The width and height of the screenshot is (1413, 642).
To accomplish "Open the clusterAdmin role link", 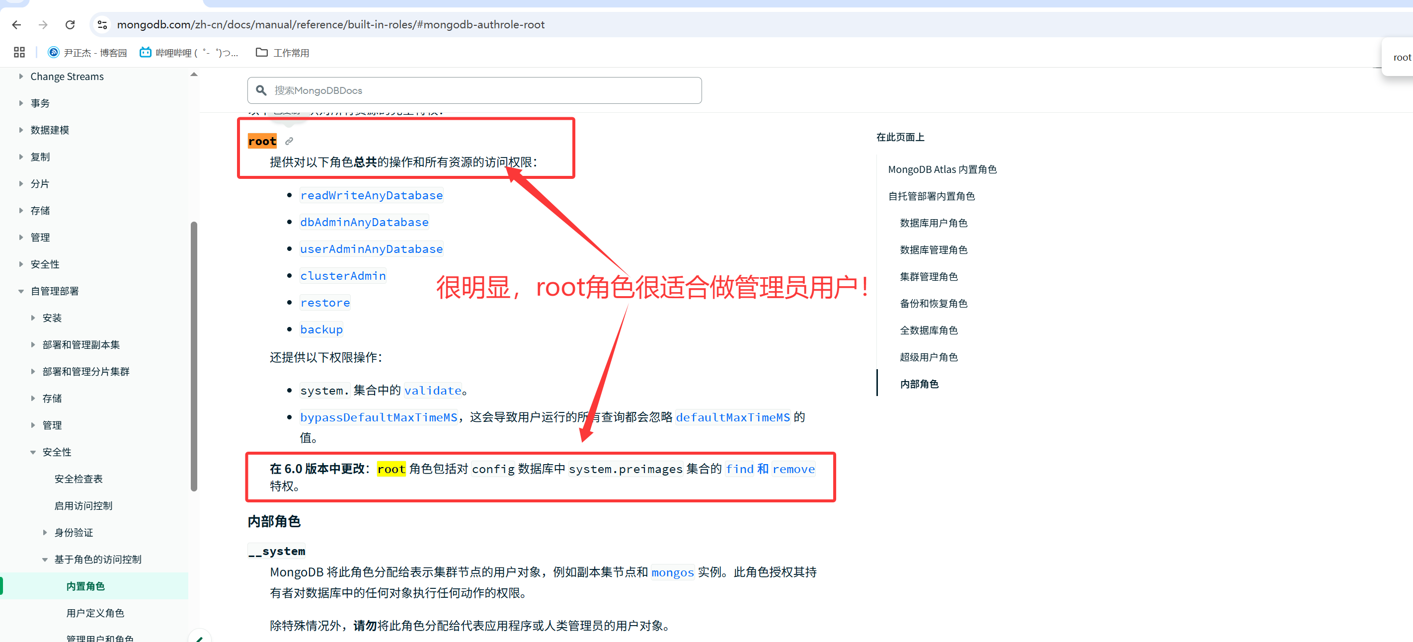I will click(x=343, y=276).
